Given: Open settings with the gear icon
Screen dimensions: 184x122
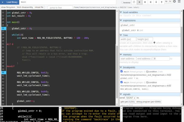Looking at the screenshot, I should pos(174,2).
